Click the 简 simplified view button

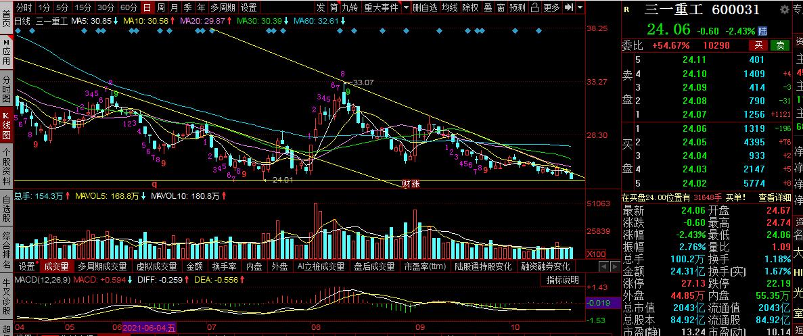[x=334, y=7]
